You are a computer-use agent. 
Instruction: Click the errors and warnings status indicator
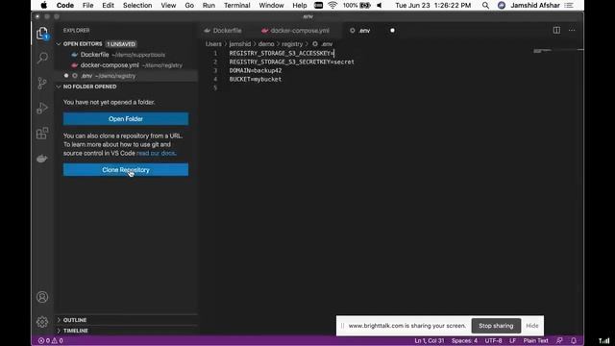coord(50,340)
